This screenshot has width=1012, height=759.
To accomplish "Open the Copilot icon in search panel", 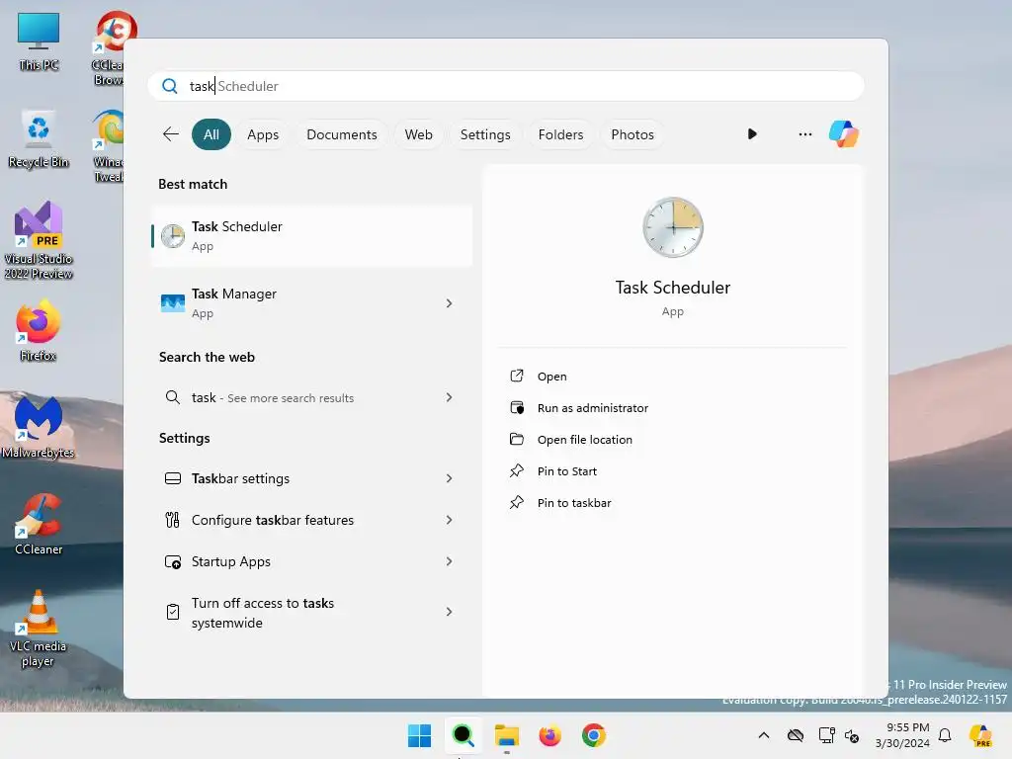I will point(844,134).
